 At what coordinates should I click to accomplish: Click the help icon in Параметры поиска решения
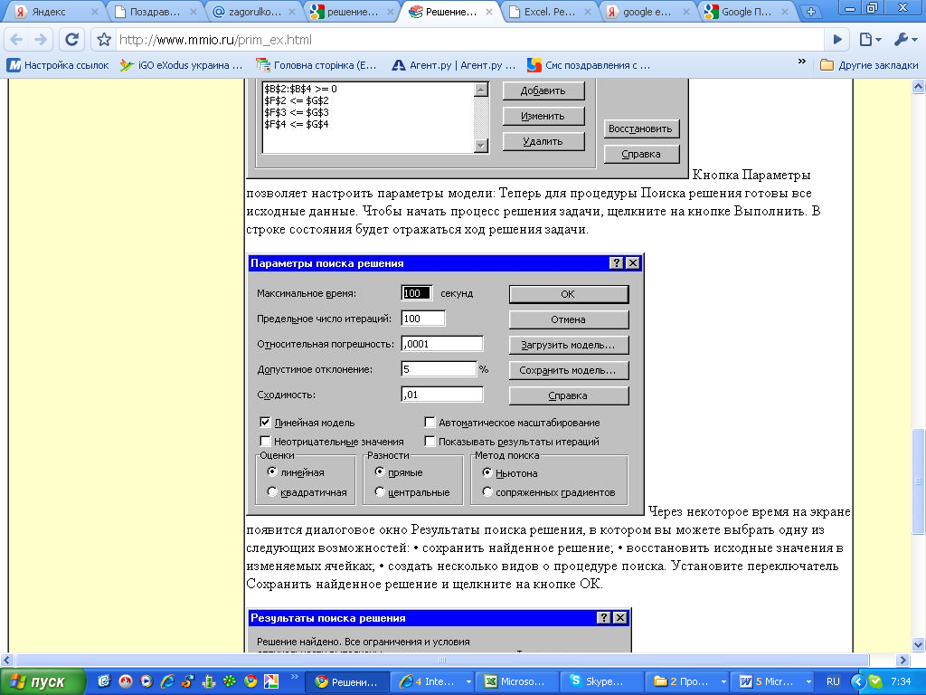616,263
